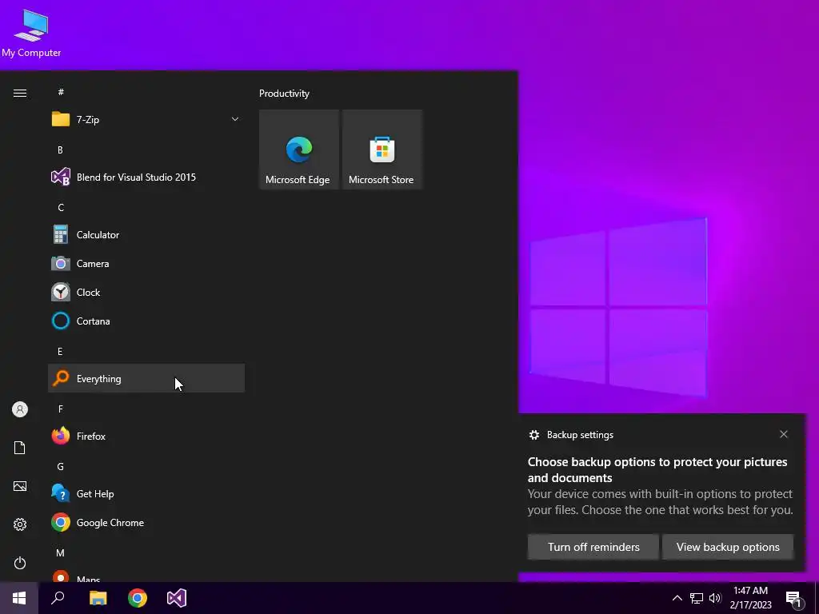Click the 'G' letter header
The image size is (819, 614).
(x=61, y=467)
